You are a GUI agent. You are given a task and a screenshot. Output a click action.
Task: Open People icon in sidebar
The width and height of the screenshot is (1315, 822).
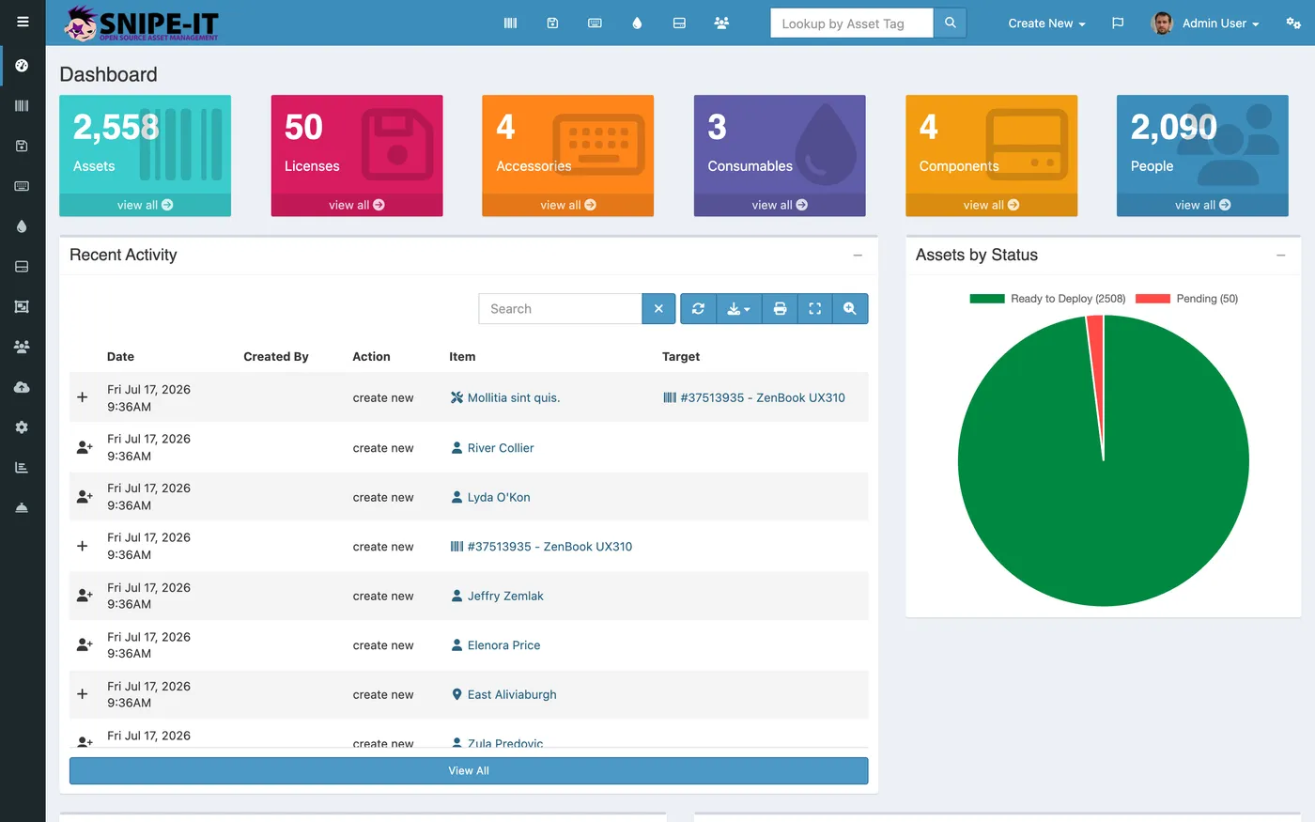(22, 347)
